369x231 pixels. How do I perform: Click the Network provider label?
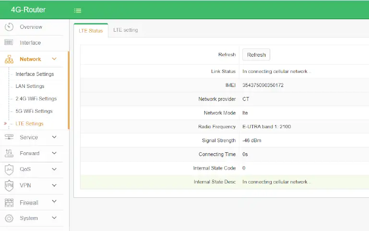coord(217,99)
